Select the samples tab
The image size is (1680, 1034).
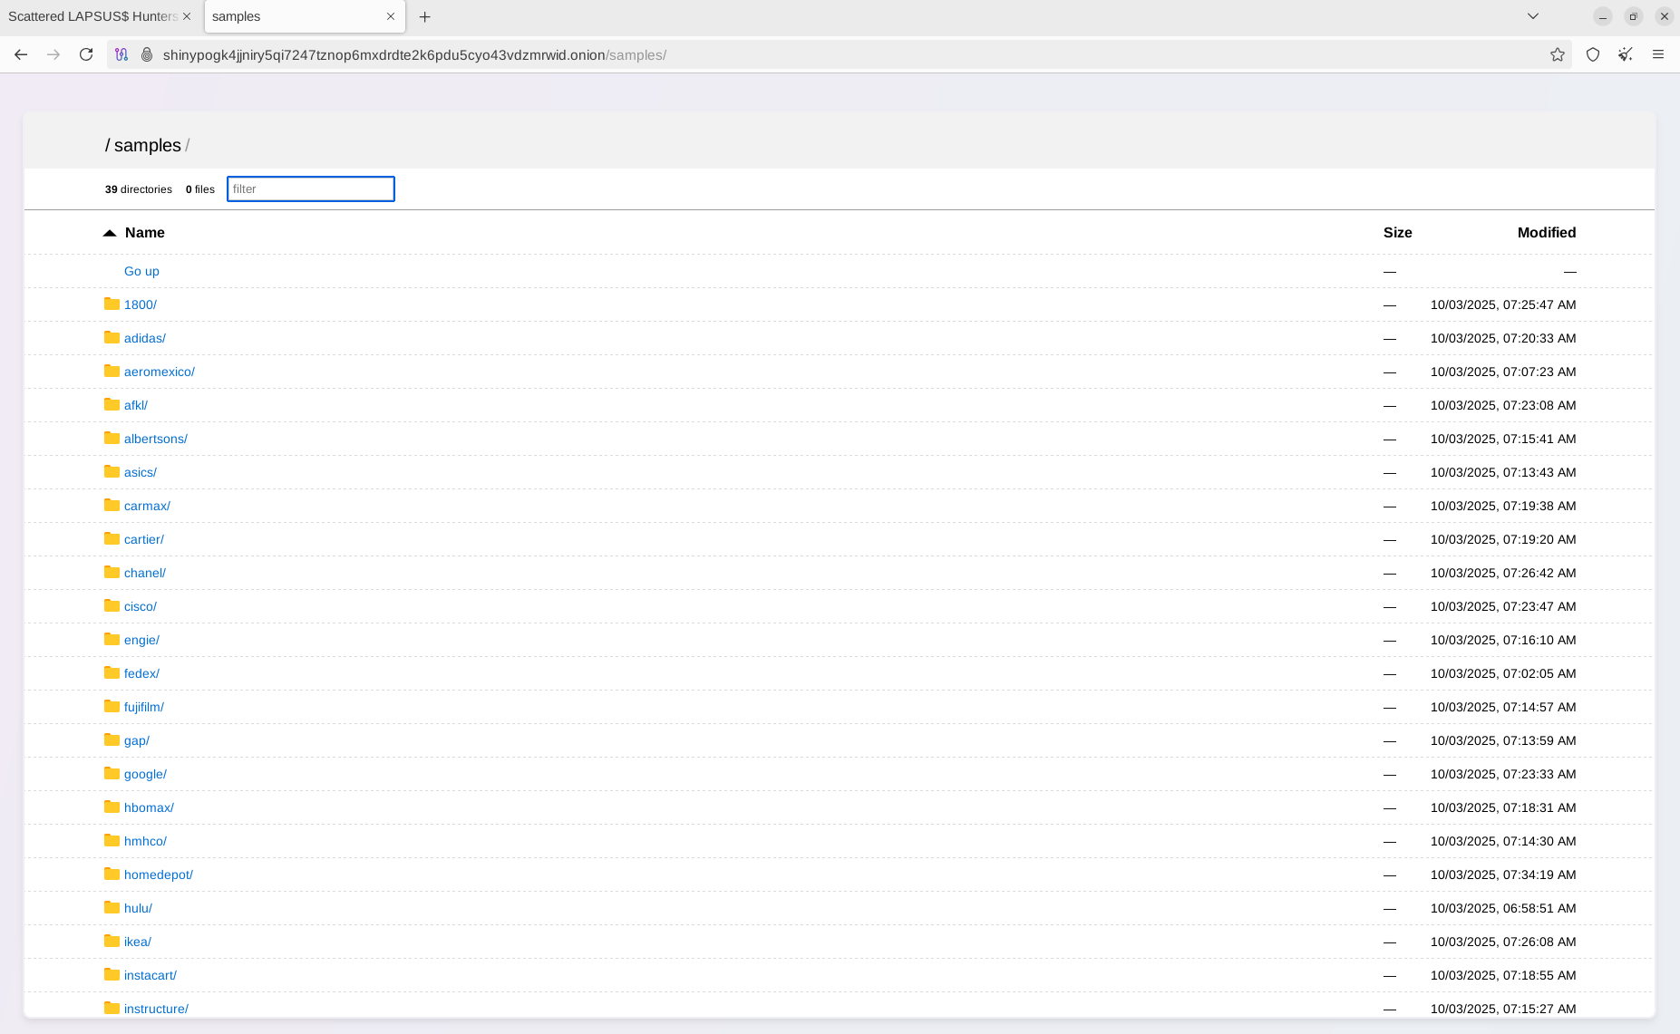click(x=290, y=16)
